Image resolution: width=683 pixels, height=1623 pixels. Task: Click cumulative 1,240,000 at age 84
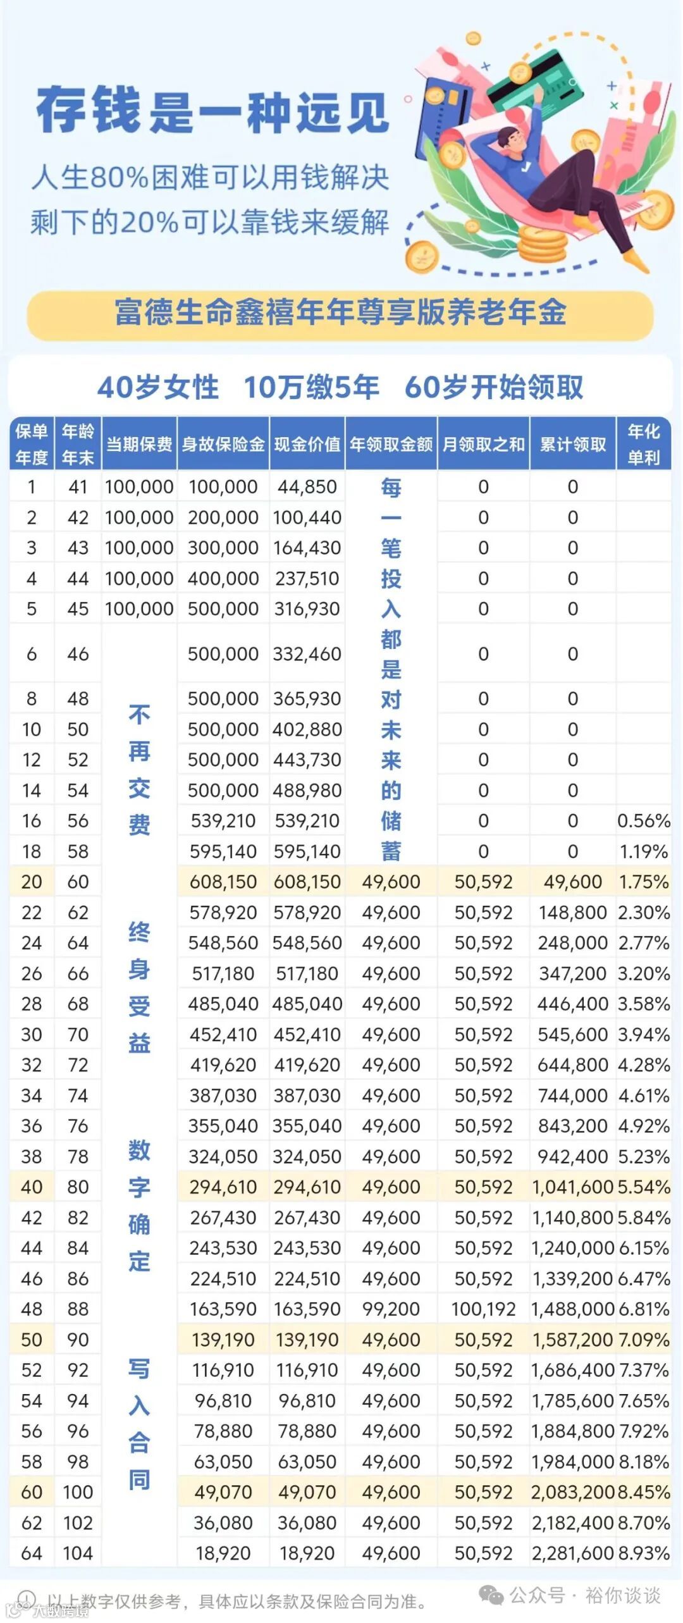pyautogui.click(x=573, y=1248)
